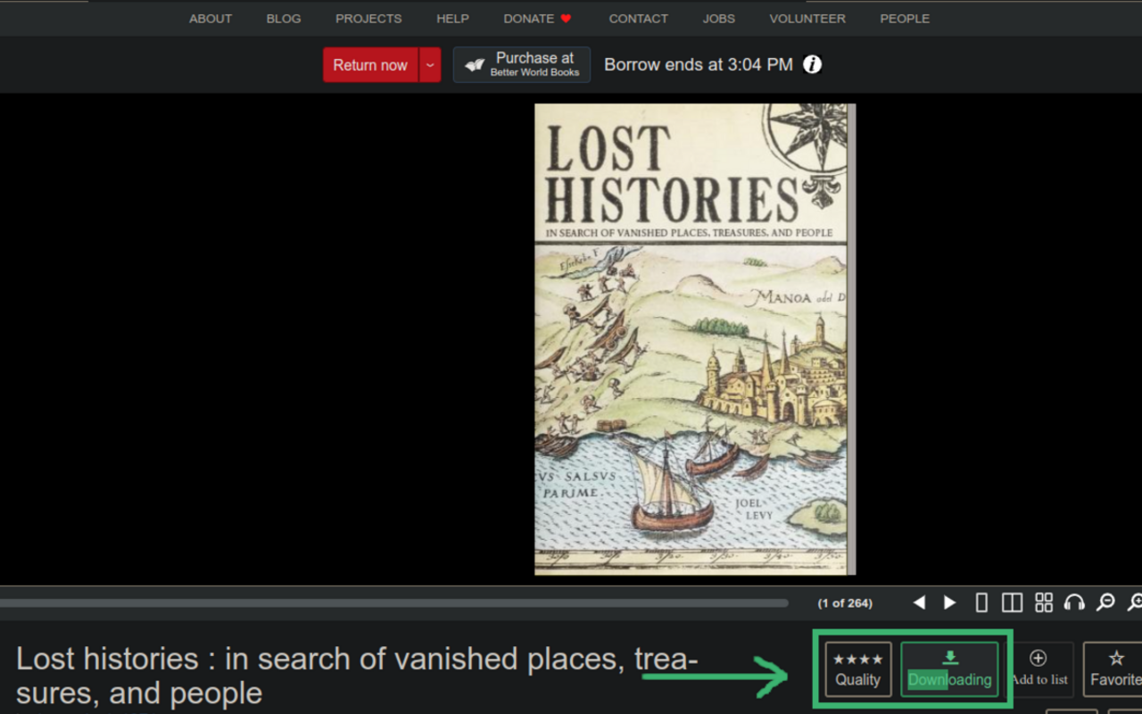Open the Quality stars selector
Screen dimensions: 1142x714
(857, 669)
